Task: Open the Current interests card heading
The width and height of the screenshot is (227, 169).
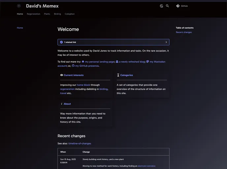Action: (74, 75)
